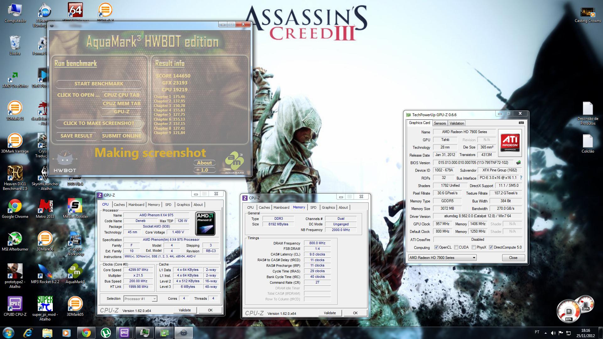Switch to Sensors tab in GPU-Z

pos(440,123)
